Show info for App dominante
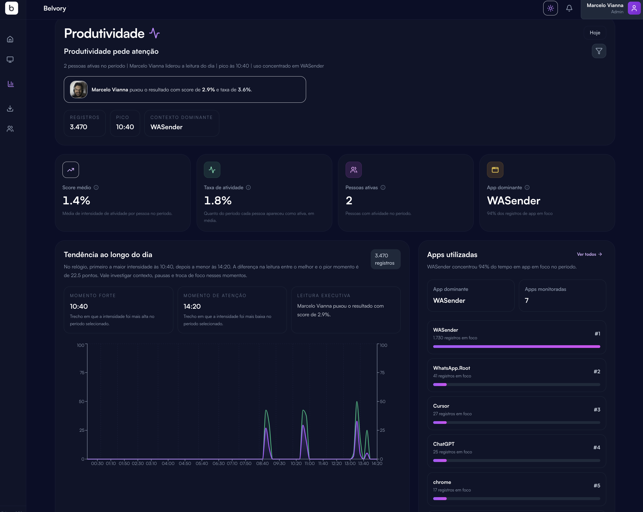The width and height of the screenshot is (643, 512). (x=527, y=187)
